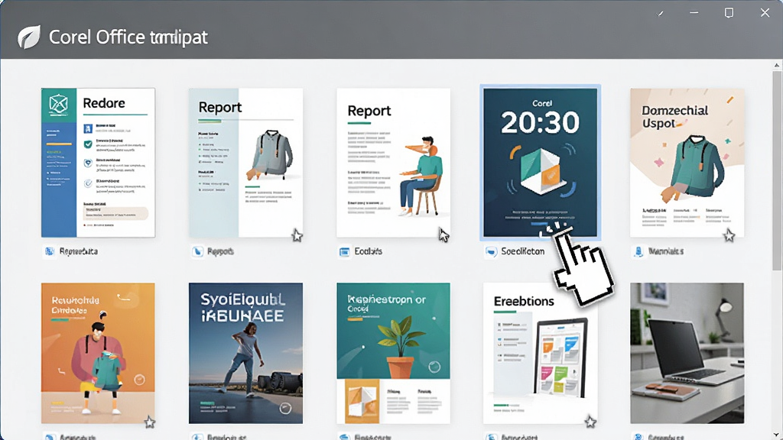Click the vertical scrollbar thumb

[777, 170]
